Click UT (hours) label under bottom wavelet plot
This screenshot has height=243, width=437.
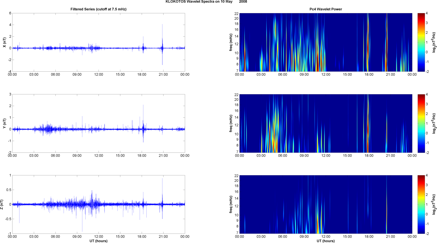click(326, 241)
